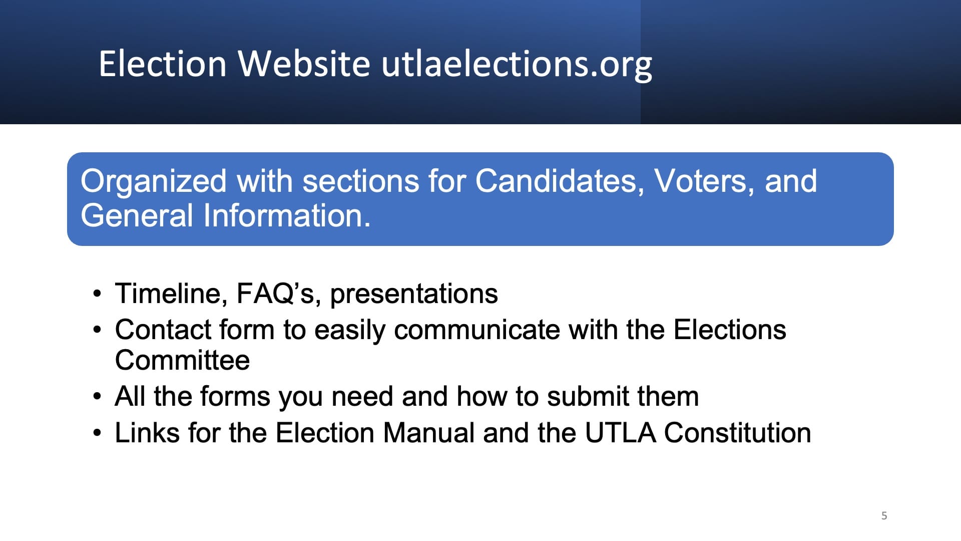Click bullet marker before "Contact form"
The width and height of the screenshot is (961, 541).
click(x=97, y=330)
